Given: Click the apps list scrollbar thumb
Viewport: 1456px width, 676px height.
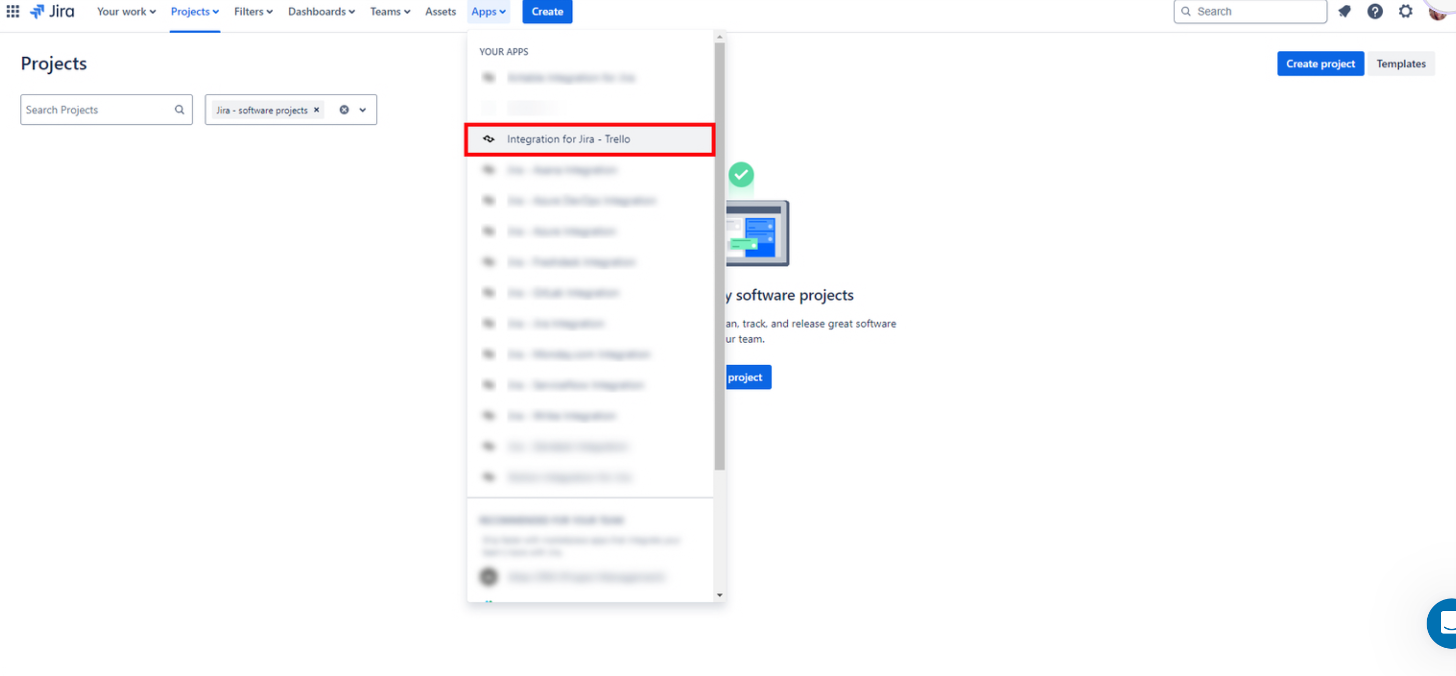Looking at the screenshot, I should tap(720, 256).
